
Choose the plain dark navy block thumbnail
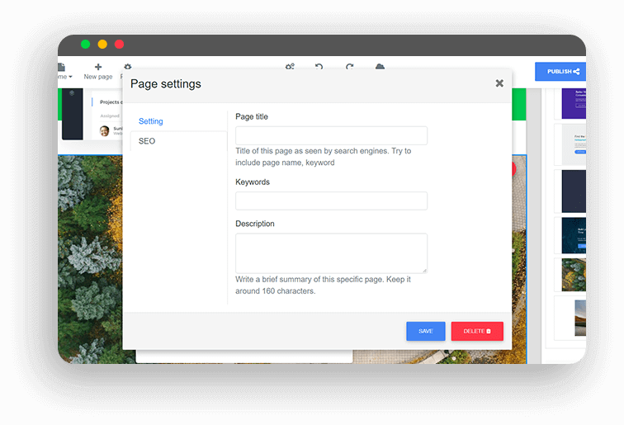pyautogui.click(x=574, y=191)
